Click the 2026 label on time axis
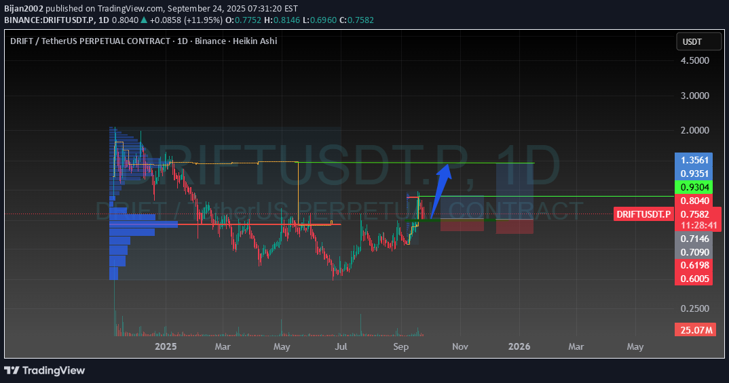This screenshot has height=383, width=729. (x=519, y=347)
